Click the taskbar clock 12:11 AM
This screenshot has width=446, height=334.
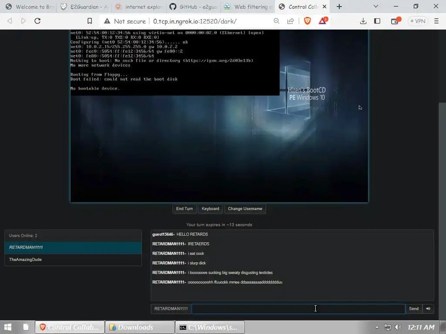coord(421,327)
